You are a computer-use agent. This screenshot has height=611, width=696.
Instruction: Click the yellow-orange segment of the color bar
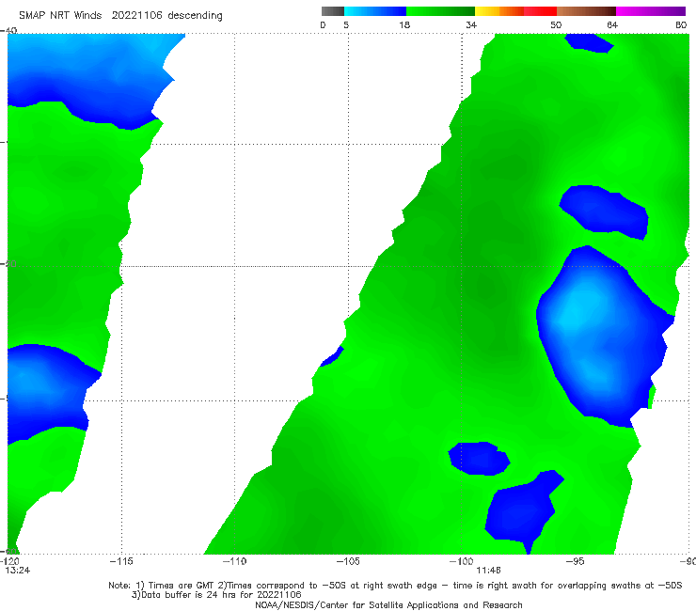(x=499, y=11)
